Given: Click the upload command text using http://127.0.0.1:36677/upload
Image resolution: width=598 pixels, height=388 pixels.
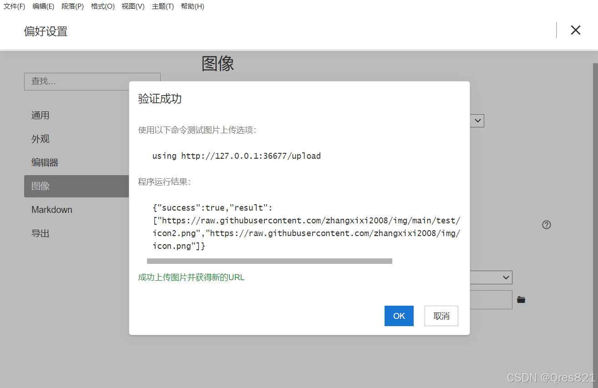Looking at the screenshot, I should tap(236, 156).
